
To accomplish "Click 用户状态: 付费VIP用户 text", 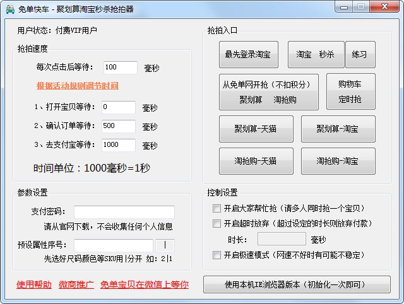I will pyautogui.click(x=57, y=30).
